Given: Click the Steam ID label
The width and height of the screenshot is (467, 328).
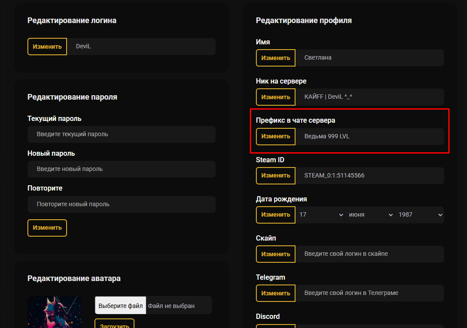Looking at the screenshot, I should point(270,160).
